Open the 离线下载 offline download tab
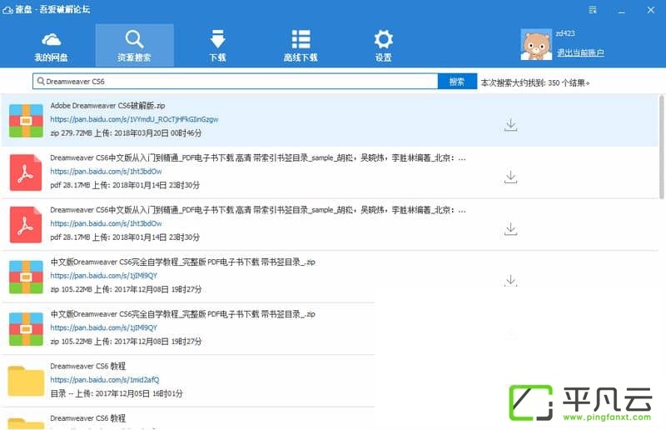666x430 pixels. click(301, 46)
